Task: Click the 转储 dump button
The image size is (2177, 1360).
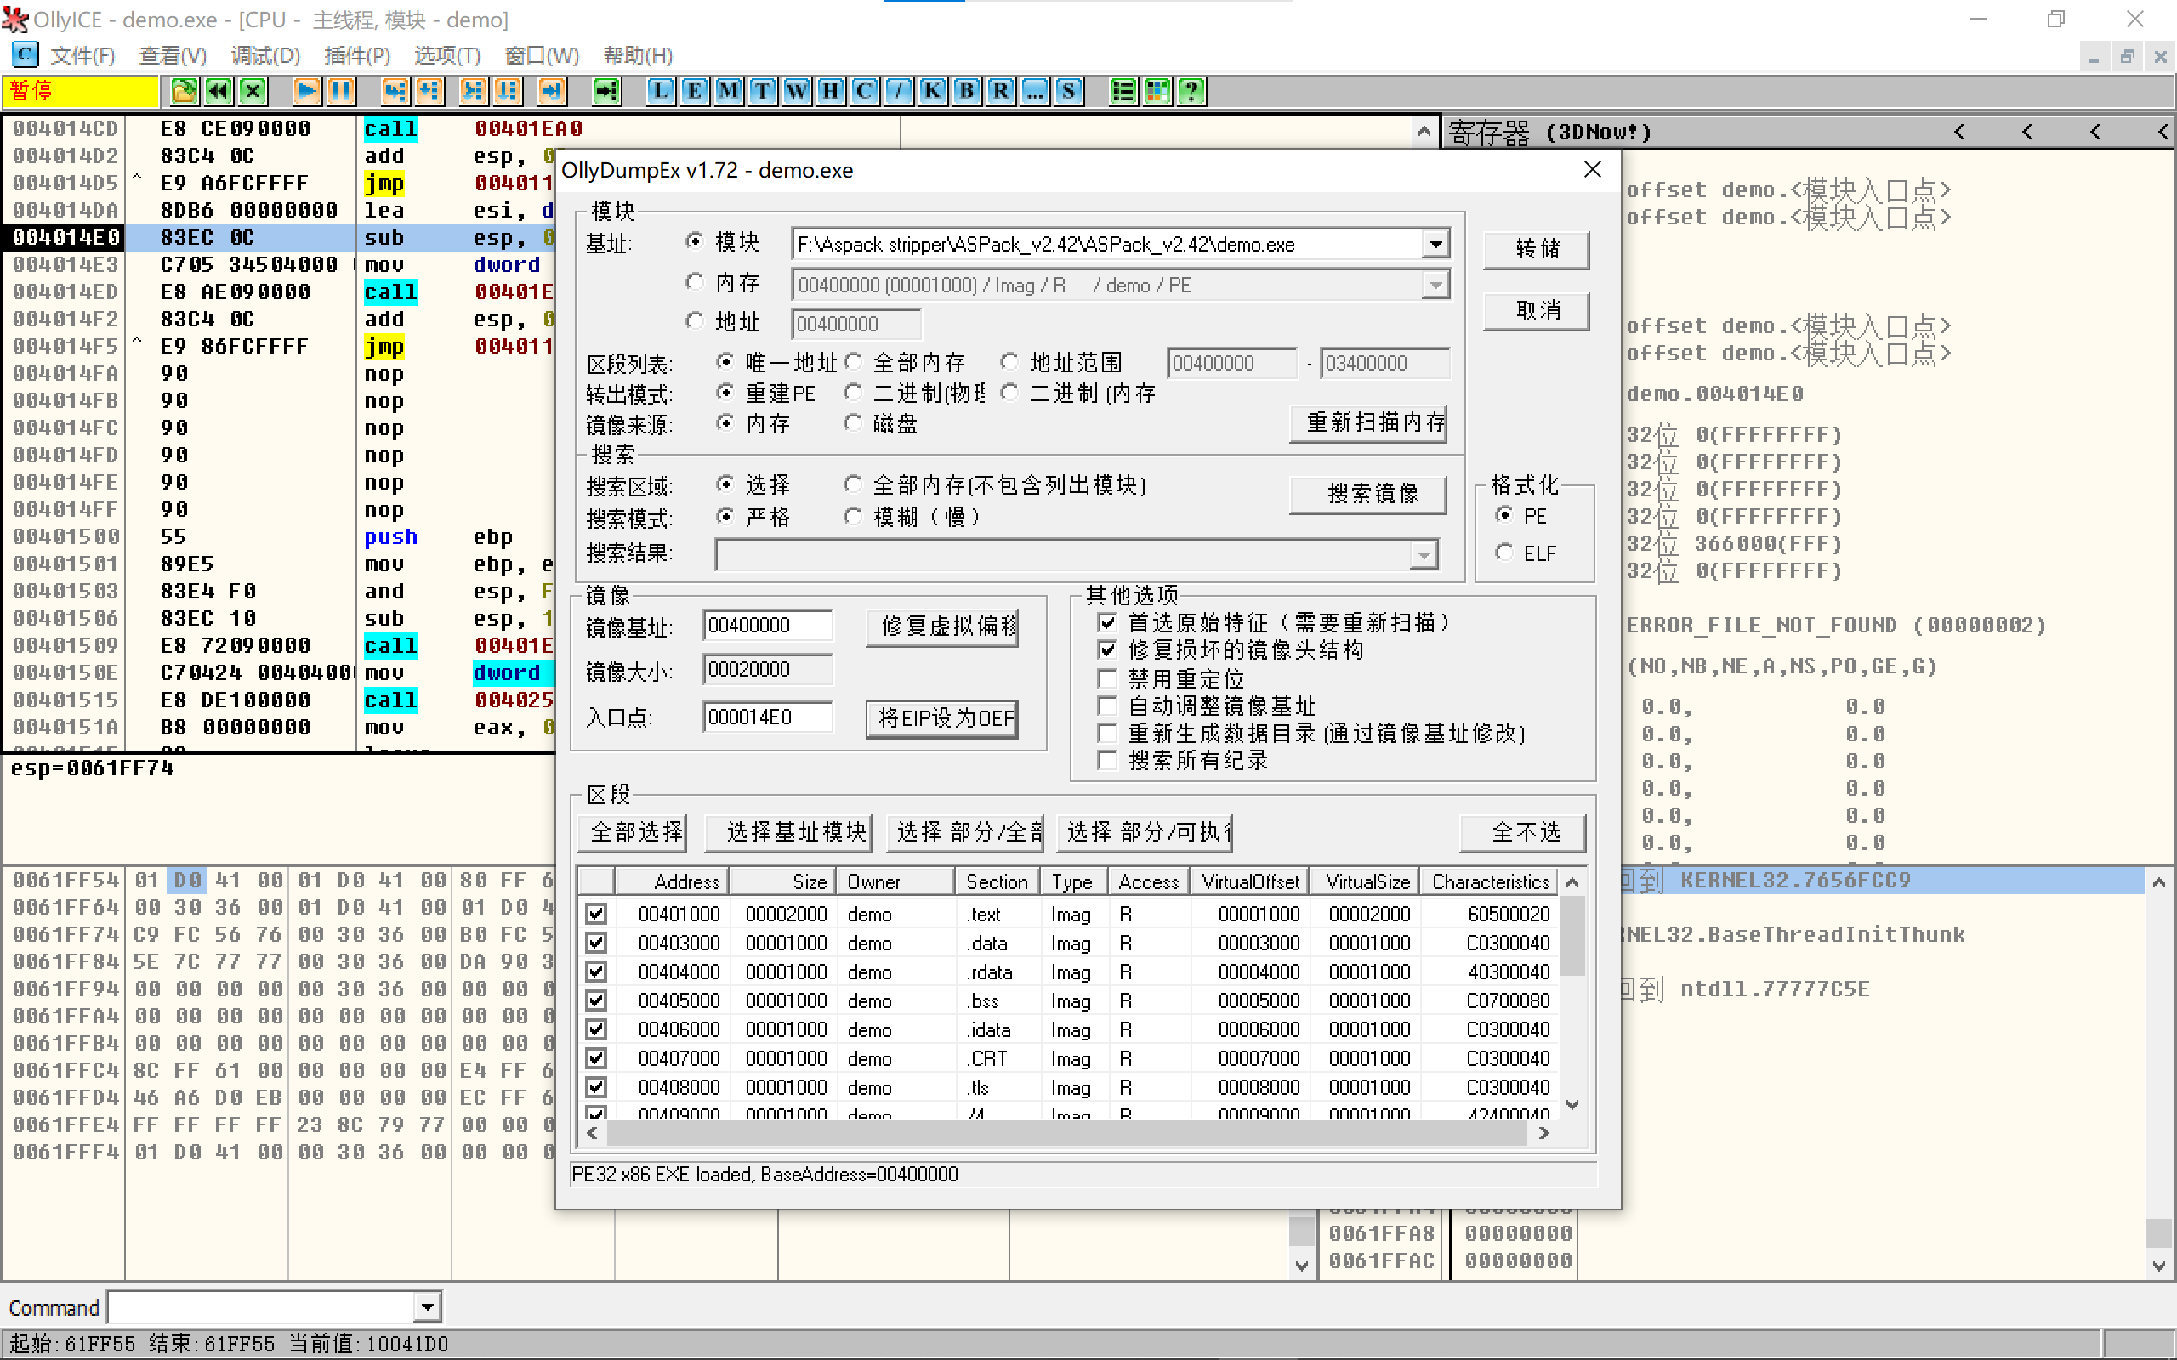Action: (1537, 249)
